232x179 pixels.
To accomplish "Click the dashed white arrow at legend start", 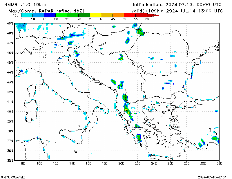I will pos(16,15).
